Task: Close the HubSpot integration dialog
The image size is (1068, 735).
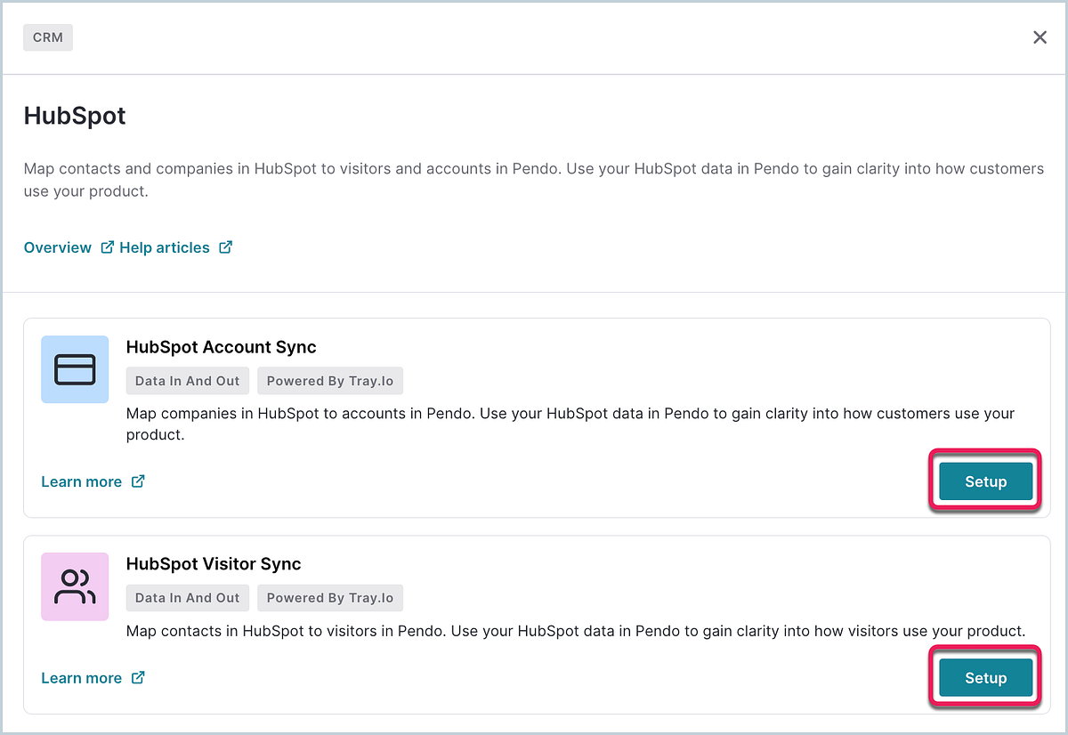Action: coord(1040,37)
